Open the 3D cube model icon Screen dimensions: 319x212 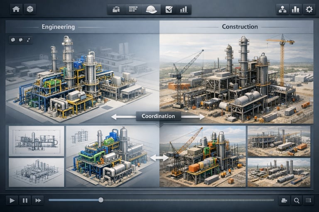pos(30,9)
